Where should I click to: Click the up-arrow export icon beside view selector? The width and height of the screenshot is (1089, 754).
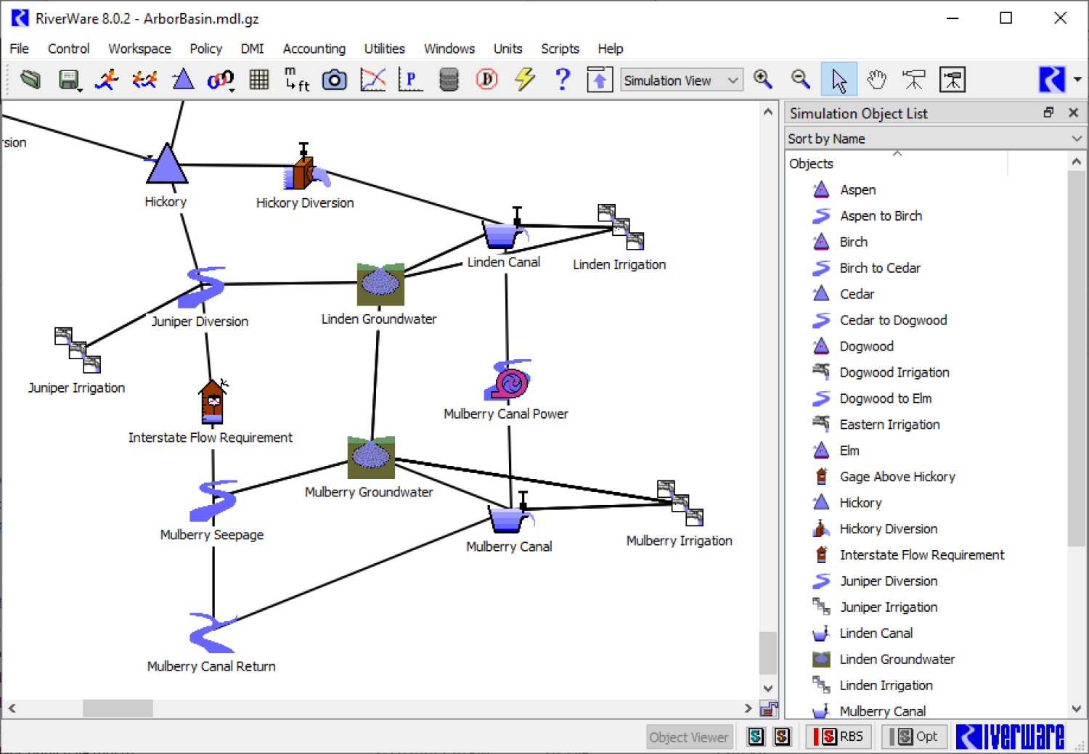coord(600,80)
